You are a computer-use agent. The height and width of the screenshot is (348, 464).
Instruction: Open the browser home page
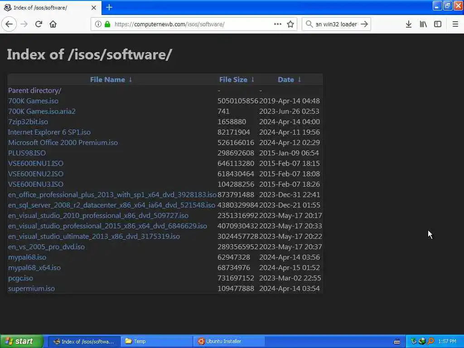tap(53, 24)
